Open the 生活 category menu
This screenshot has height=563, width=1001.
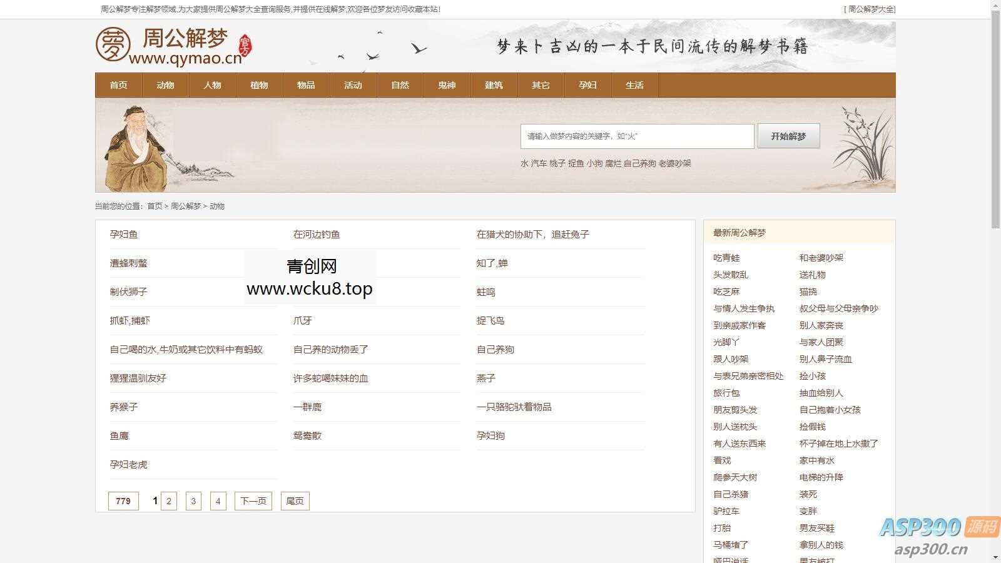tap(634, 85)
